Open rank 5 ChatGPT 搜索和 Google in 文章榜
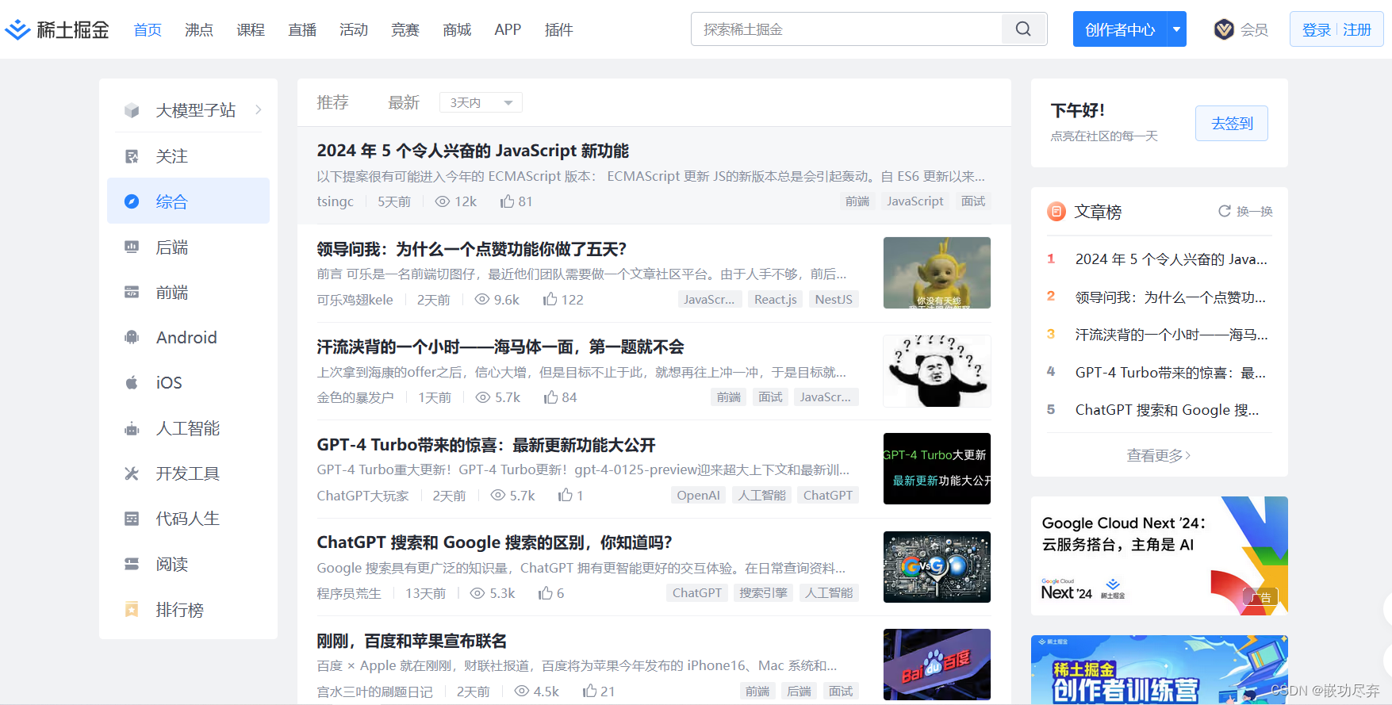Image resolution: width=1392 pixels, height=705 pixels. pyautogui.click(x=1167, y=410)
